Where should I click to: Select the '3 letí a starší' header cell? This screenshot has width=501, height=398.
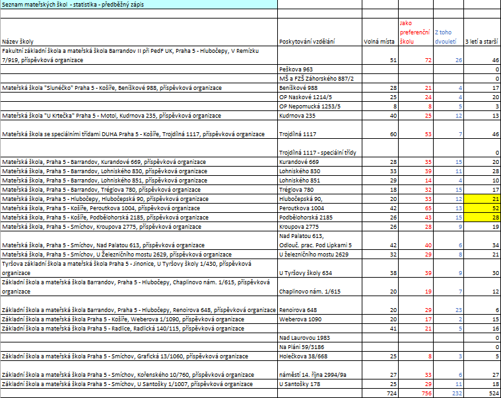[x=481, y=42]
